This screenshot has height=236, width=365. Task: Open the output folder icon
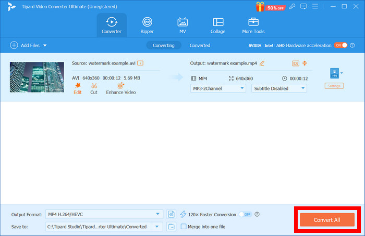click(x=172, y=227)
